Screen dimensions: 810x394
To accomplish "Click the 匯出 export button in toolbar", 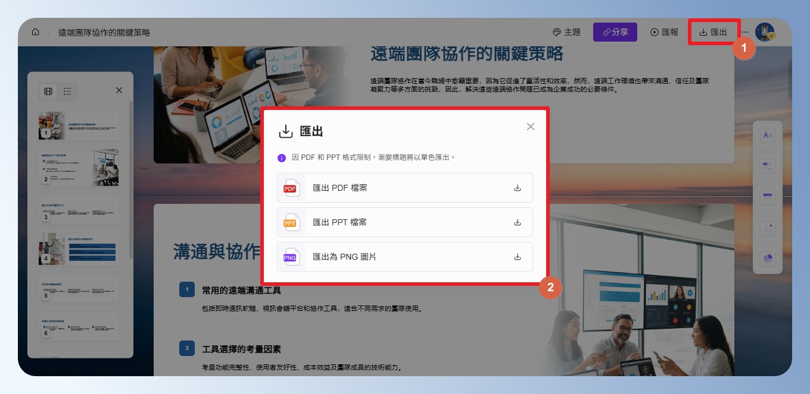I will click(x=713, y=32).
